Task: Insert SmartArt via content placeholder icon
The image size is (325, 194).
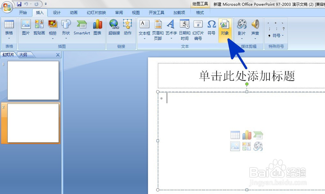Action: coord(258,135)
